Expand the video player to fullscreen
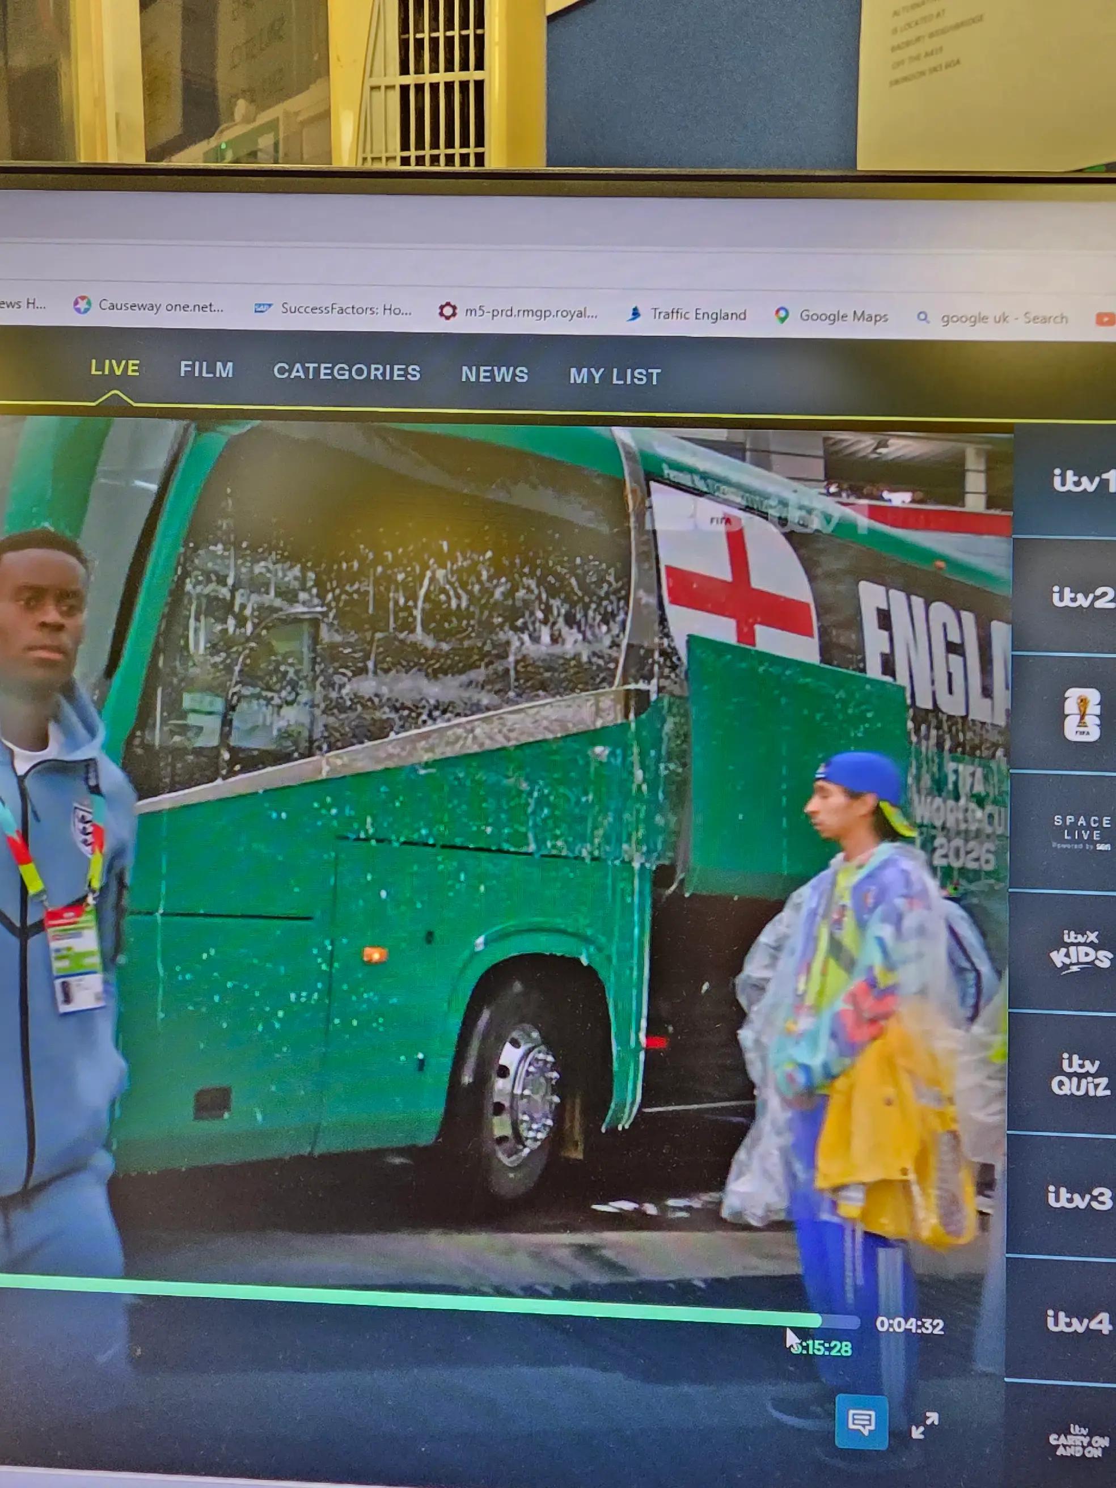 pyautogui.click(x=924, y=1426)
